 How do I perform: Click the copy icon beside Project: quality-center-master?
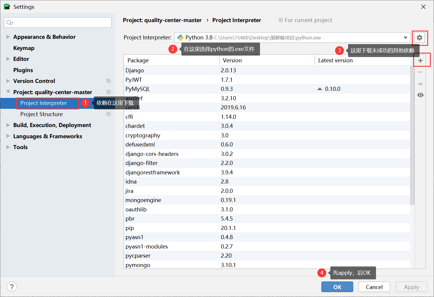(109, 92)
